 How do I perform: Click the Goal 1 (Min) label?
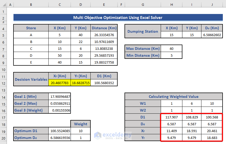31,97
